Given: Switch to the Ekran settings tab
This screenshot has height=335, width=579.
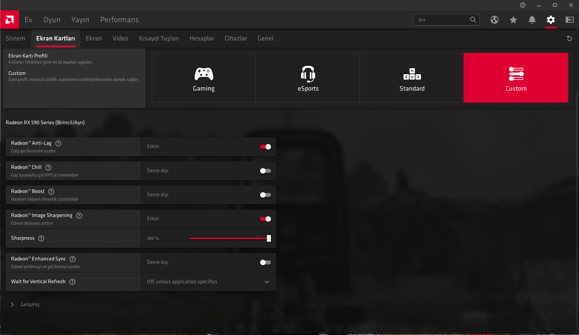Looking at the screenshot, I should (x=94, y=38).
